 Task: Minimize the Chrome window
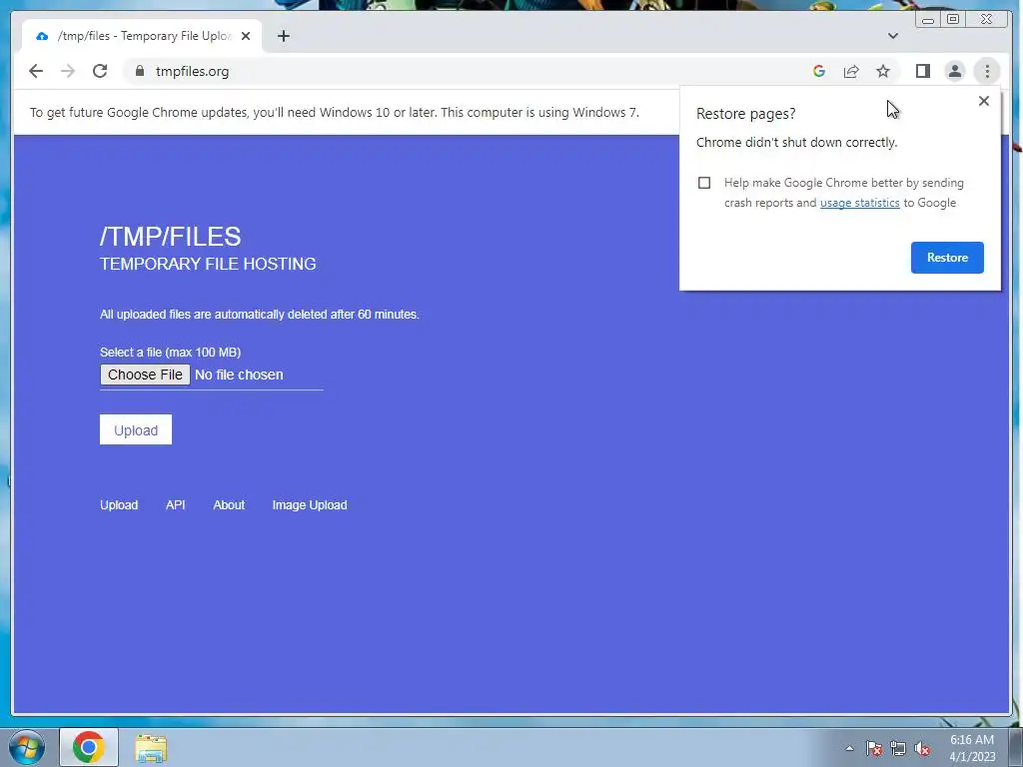928,20
